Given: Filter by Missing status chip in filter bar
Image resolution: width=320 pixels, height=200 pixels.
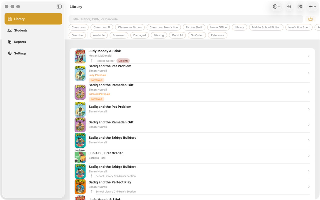Looking at the screenshot, I should point(159,35).
